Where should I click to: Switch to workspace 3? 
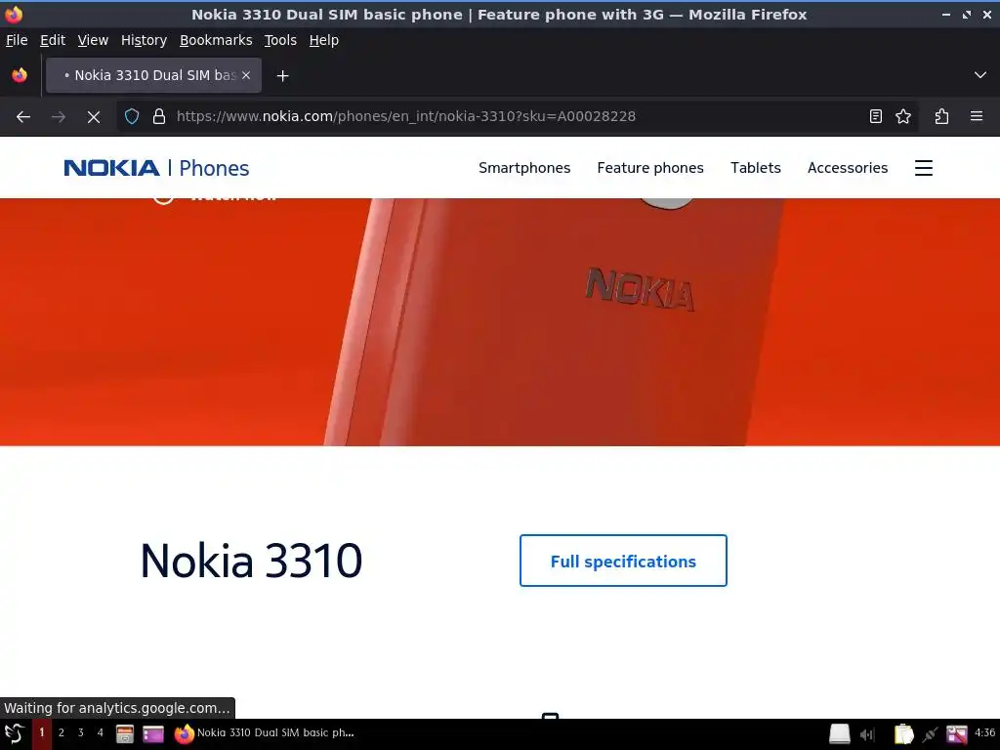[x=80, y=732]
